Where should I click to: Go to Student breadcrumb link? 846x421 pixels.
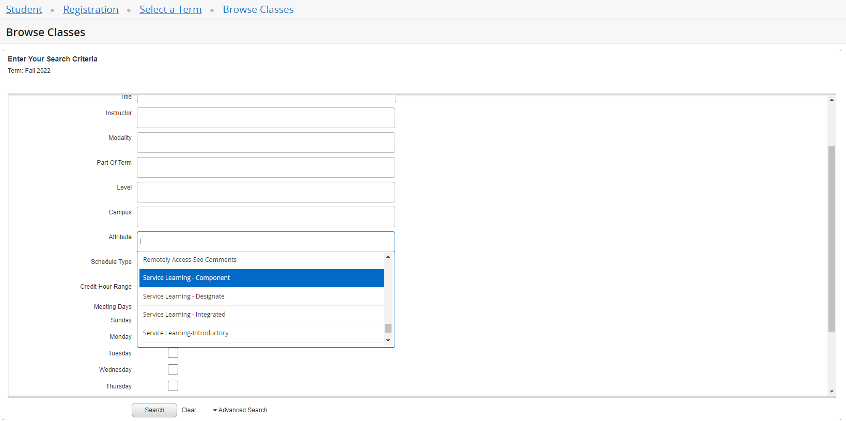tap(24, 10)
